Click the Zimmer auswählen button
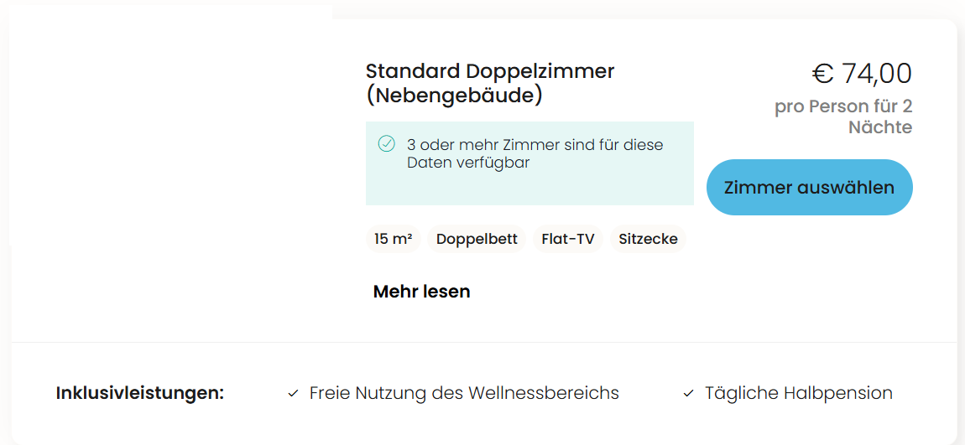965x445 pixels. pyautogui.click(x=809, y=188)
